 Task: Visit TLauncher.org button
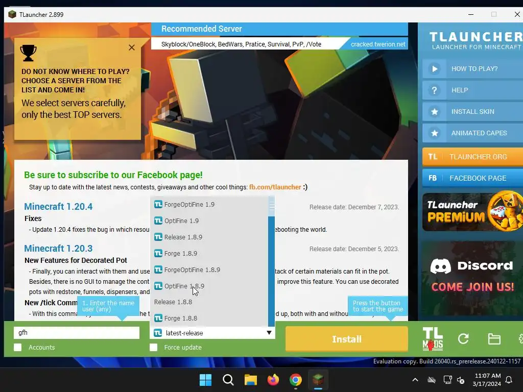(472, 157)
